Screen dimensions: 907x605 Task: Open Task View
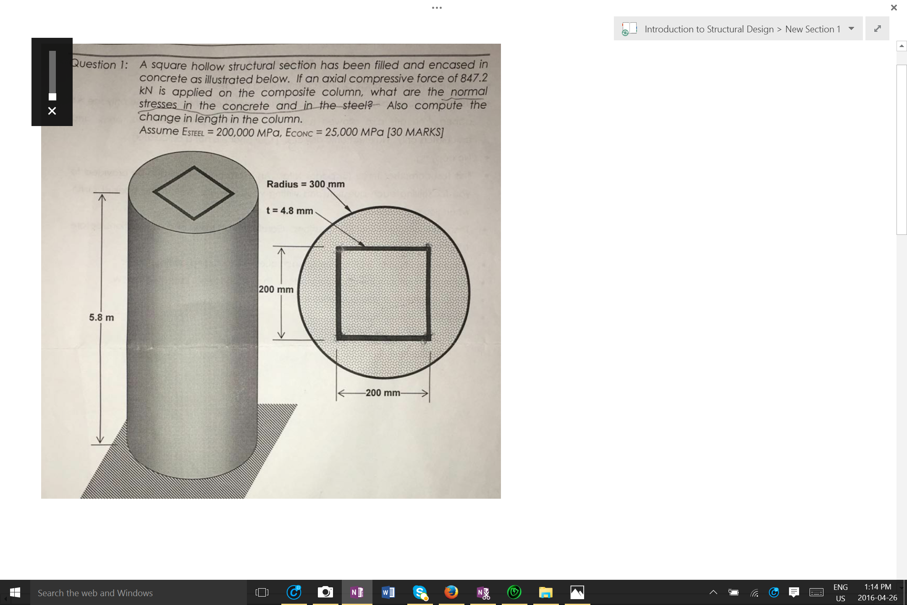click(x=262, y=592)
